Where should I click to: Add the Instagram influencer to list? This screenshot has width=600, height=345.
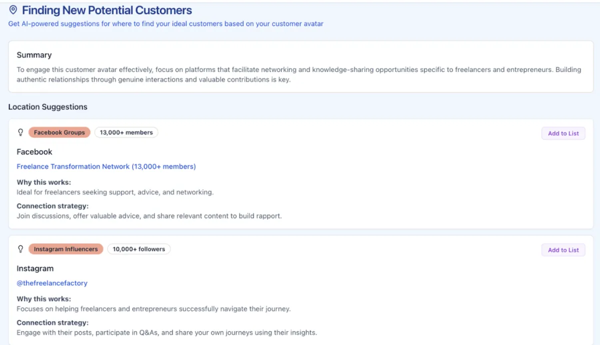pyautogui.click(x=563, y=250)
